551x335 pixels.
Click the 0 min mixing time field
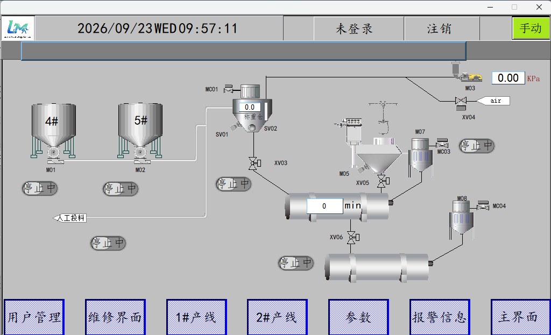tap(324, 206)
